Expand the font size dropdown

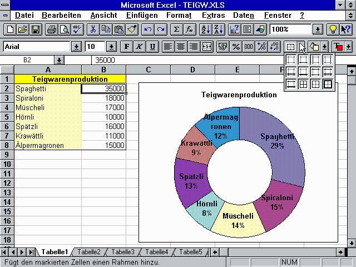click(111, 47)
